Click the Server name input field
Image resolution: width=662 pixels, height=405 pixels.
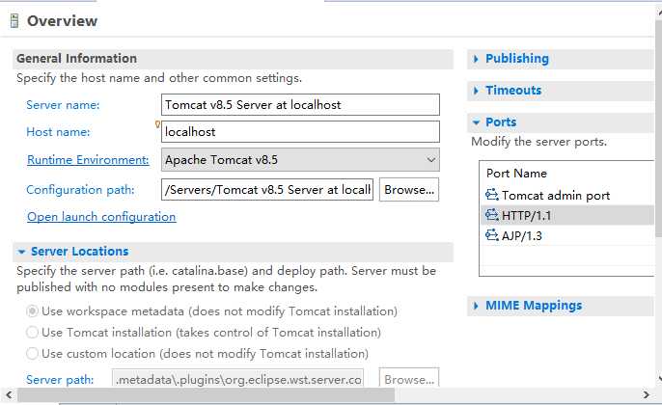tap(300, 104)
